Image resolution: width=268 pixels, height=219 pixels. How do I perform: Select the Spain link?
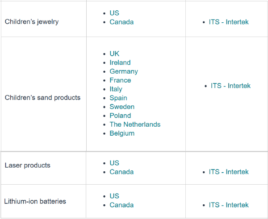[x=118, y=98]
